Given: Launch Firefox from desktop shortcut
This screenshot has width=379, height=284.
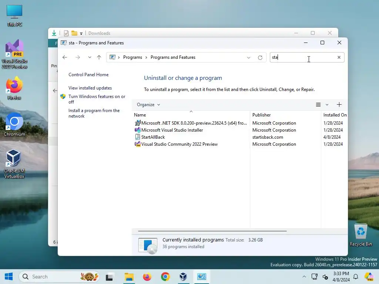Looking at the screenshot, I should pos(14,88).
